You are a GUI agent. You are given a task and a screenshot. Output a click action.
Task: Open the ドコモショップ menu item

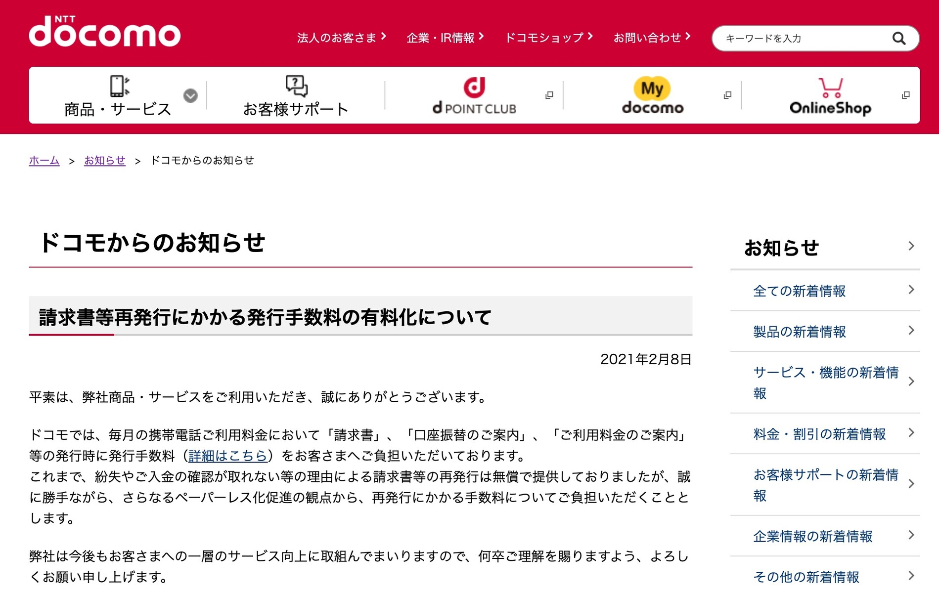pyautogui.click(x=546, y=38)
